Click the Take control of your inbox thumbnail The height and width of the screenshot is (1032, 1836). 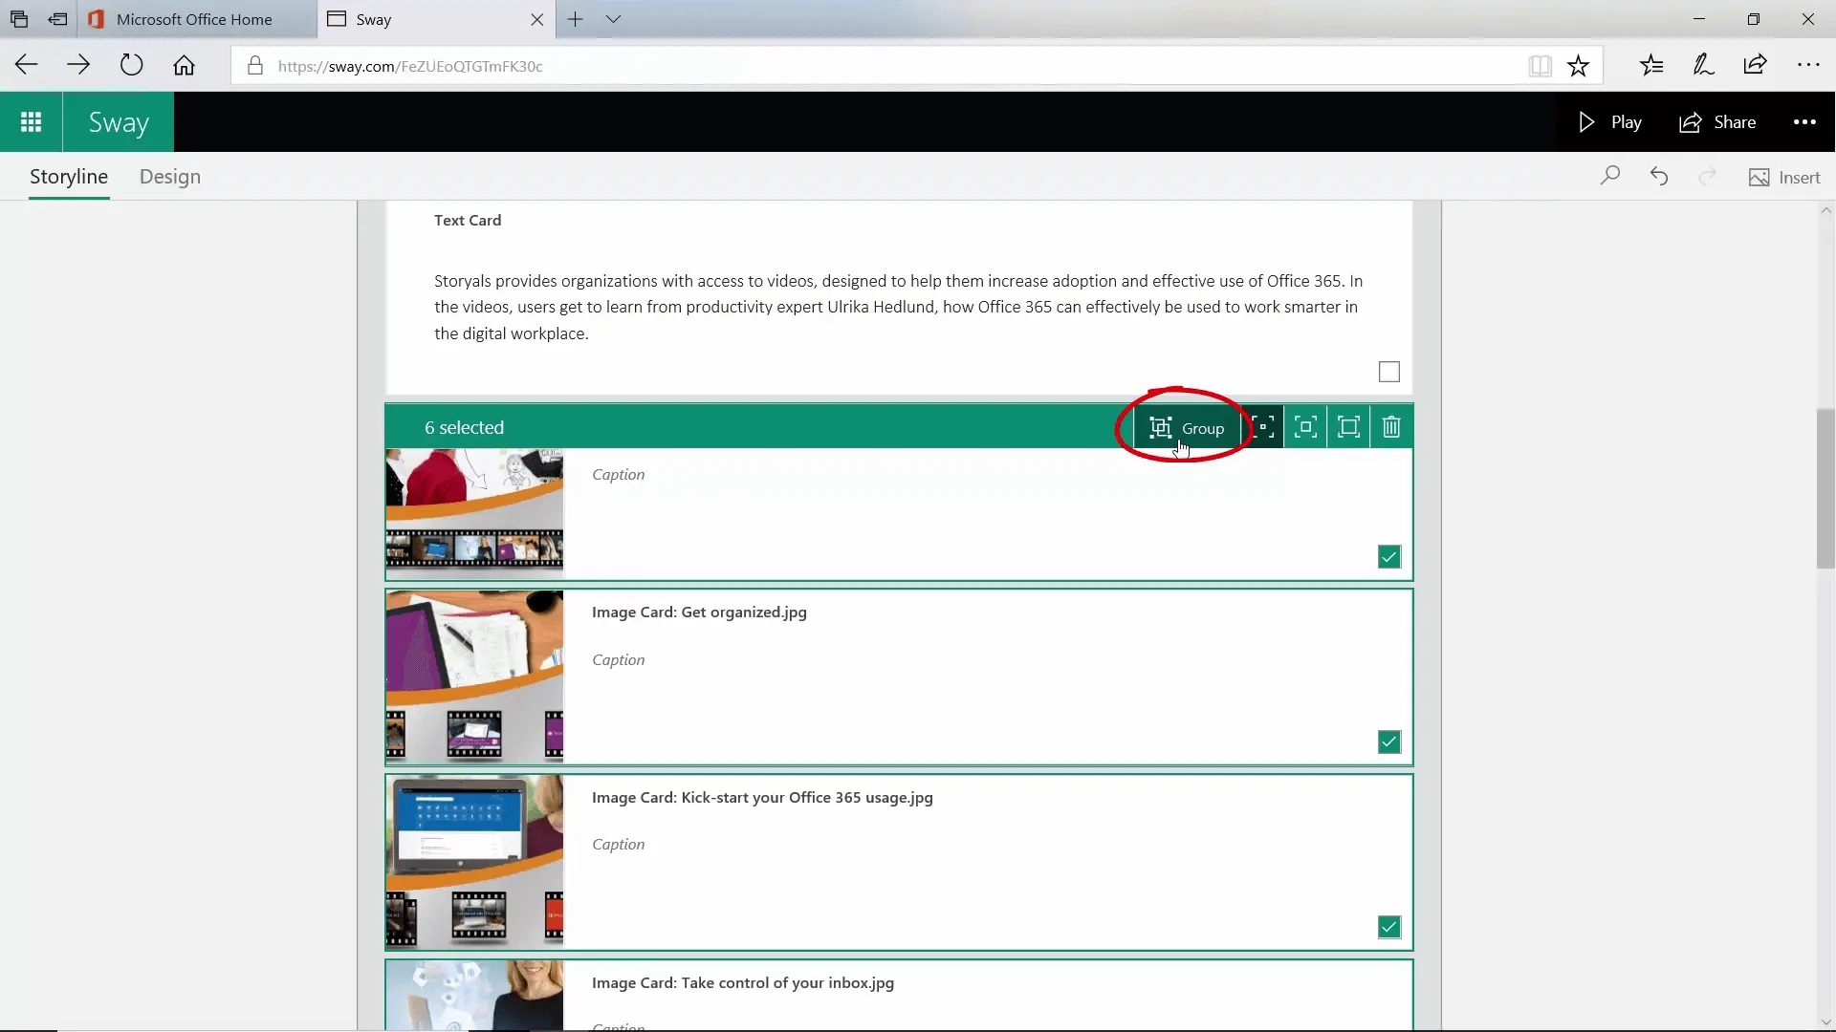pyautogui.click(x=474, y=995)
